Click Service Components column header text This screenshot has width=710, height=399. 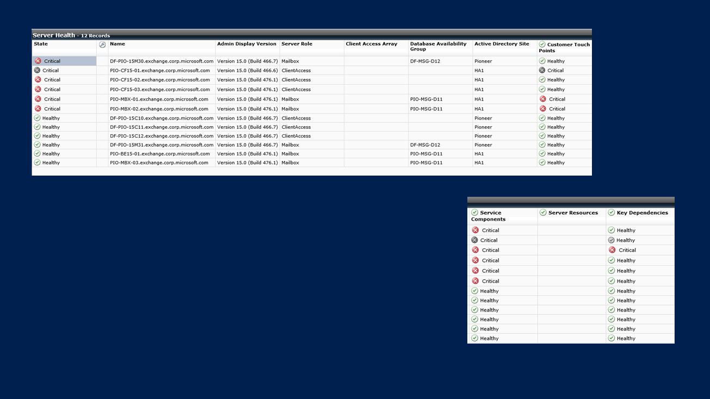coord(489,216)
